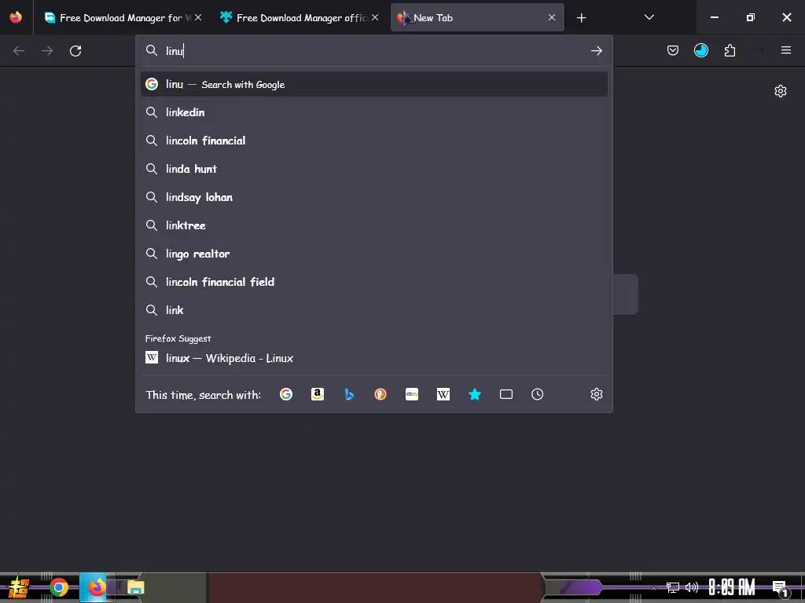Screen dimensions: 805x603
Task: Click inside the address bar text field
Action: 375,51
